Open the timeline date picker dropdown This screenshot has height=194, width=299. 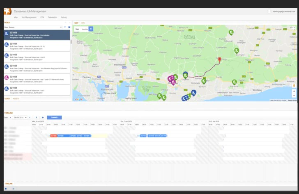(20, 117)
